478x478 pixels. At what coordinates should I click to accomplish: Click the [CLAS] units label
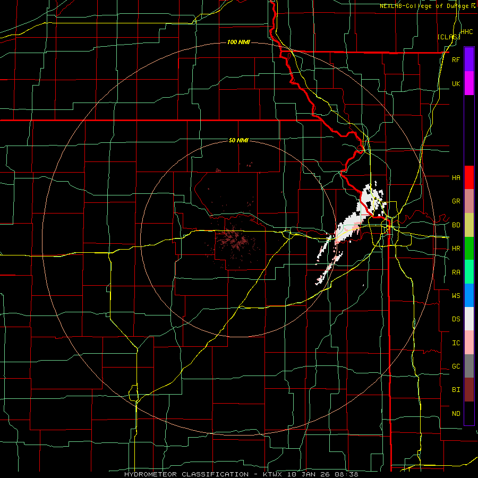[x=449, y=37]
